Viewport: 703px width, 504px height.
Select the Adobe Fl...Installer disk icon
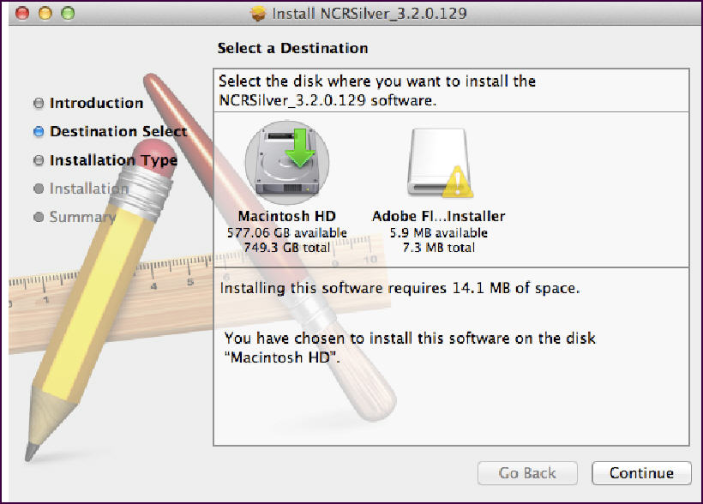click(439, 164)
